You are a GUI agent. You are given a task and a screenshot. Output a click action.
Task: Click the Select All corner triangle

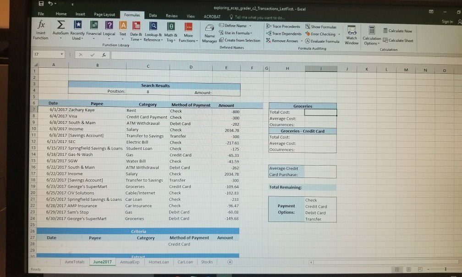tap(35, 65)
